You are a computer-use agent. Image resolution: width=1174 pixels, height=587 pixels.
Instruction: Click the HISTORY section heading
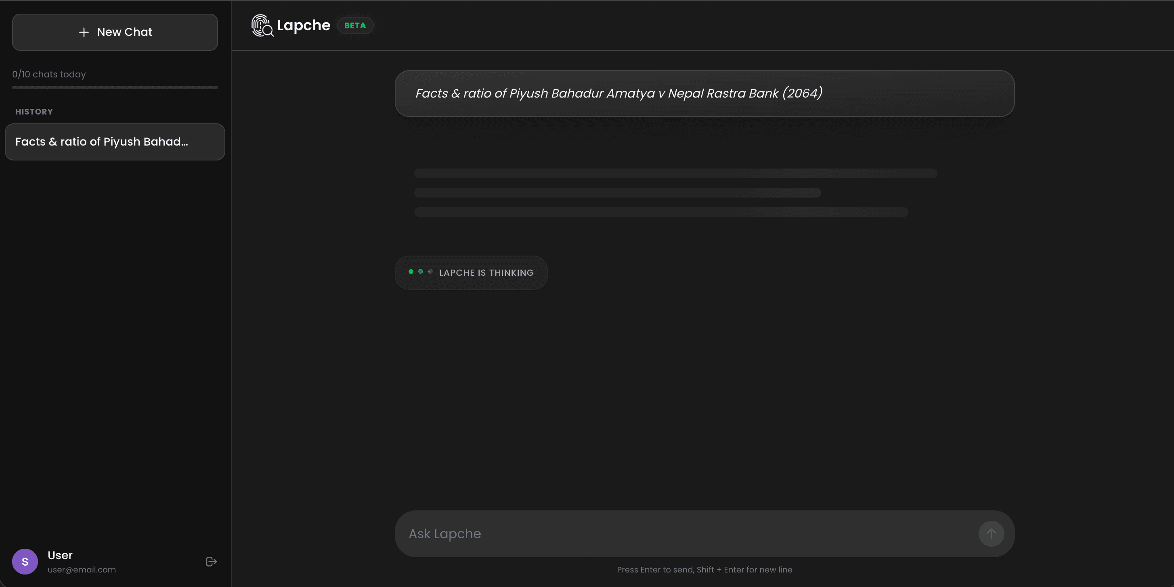coord(34,112)
